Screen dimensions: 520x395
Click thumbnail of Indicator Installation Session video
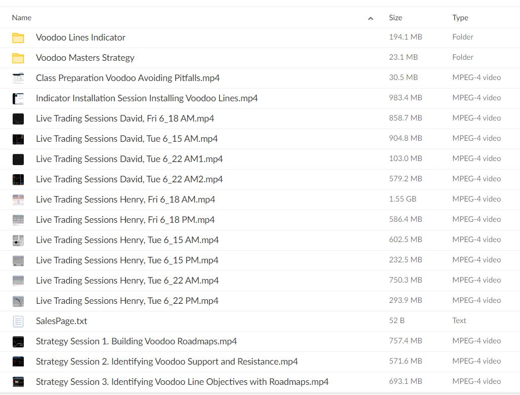pos(18,99)
